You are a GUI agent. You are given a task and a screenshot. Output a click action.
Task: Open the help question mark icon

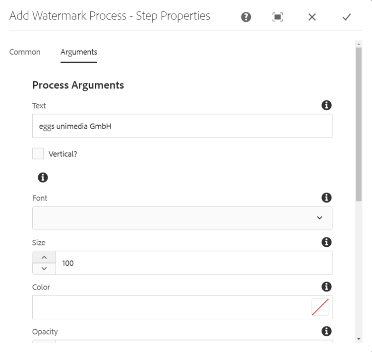(x=246, y=17)
